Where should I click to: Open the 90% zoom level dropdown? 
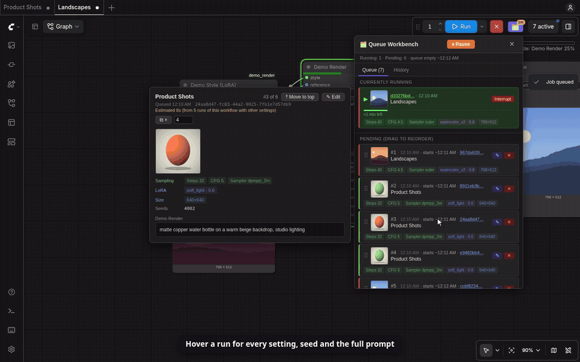coord(531,350)
